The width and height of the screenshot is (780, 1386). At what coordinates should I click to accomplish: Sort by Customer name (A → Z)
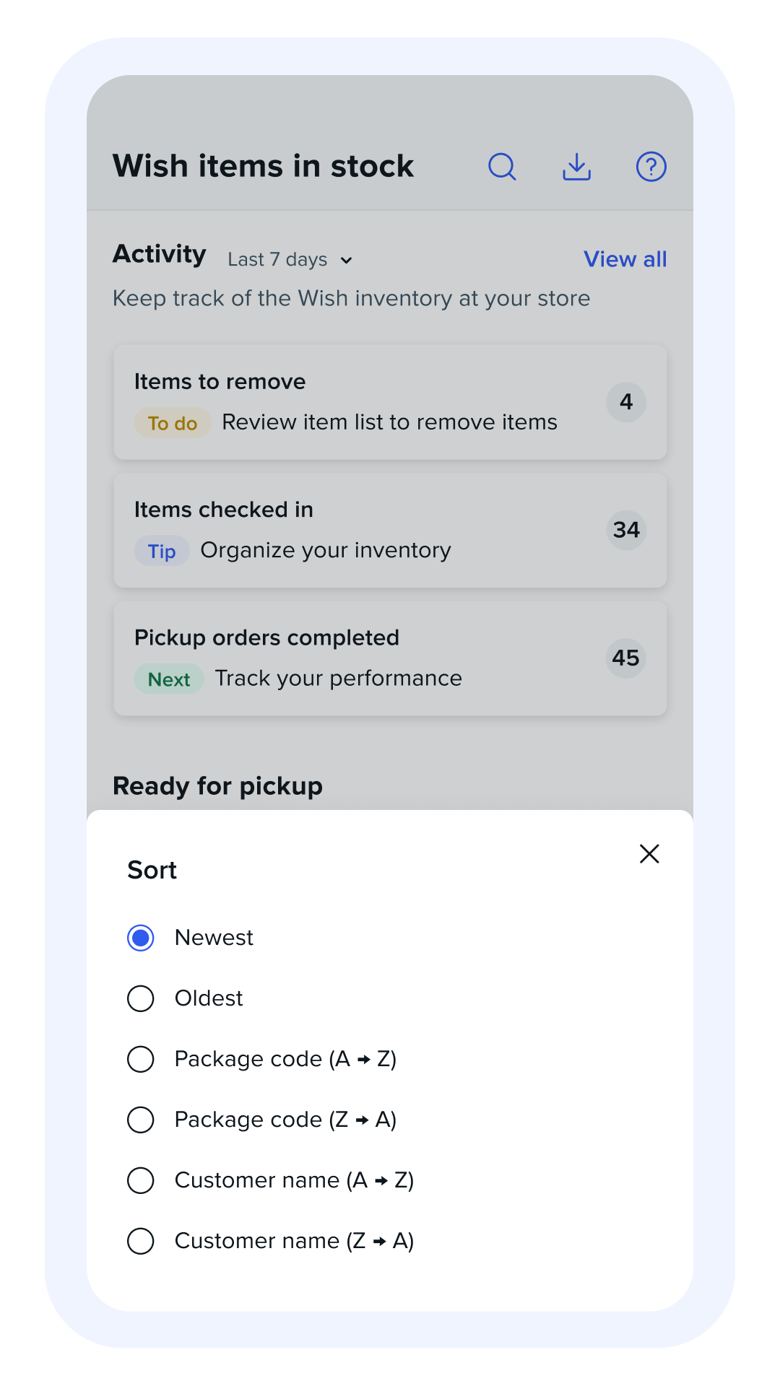141,1180
